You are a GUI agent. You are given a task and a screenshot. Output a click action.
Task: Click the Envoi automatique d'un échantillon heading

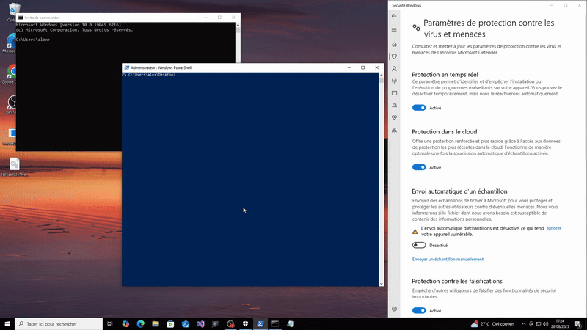coord(459,191)
